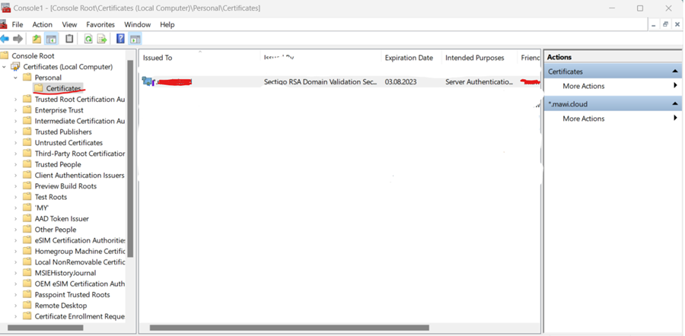Open the Action menu
This screenshot has height=336, width=685.
(43, 24)
